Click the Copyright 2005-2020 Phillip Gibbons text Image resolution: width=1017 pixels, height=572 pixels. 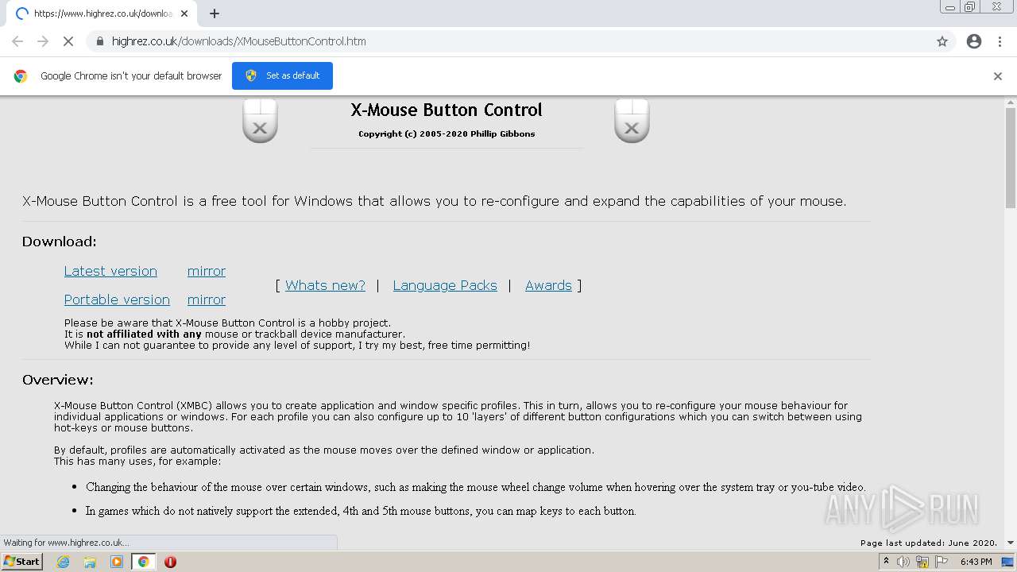[x=447, y=133]
